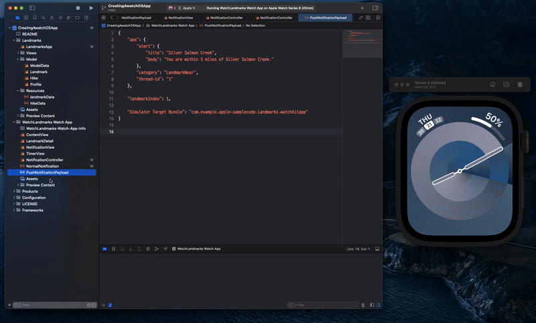Open the README file

point(29,34)
